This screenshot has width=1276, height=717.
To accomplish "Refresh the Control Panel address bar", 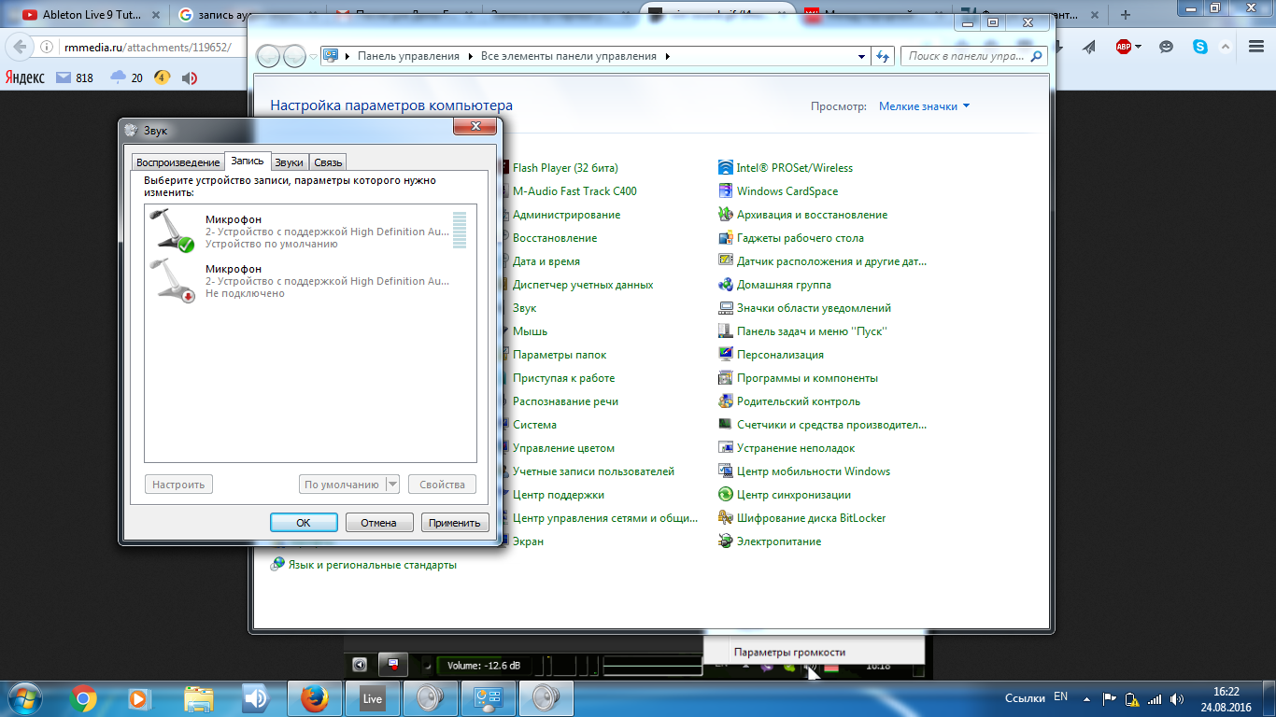I will point(883,56).
